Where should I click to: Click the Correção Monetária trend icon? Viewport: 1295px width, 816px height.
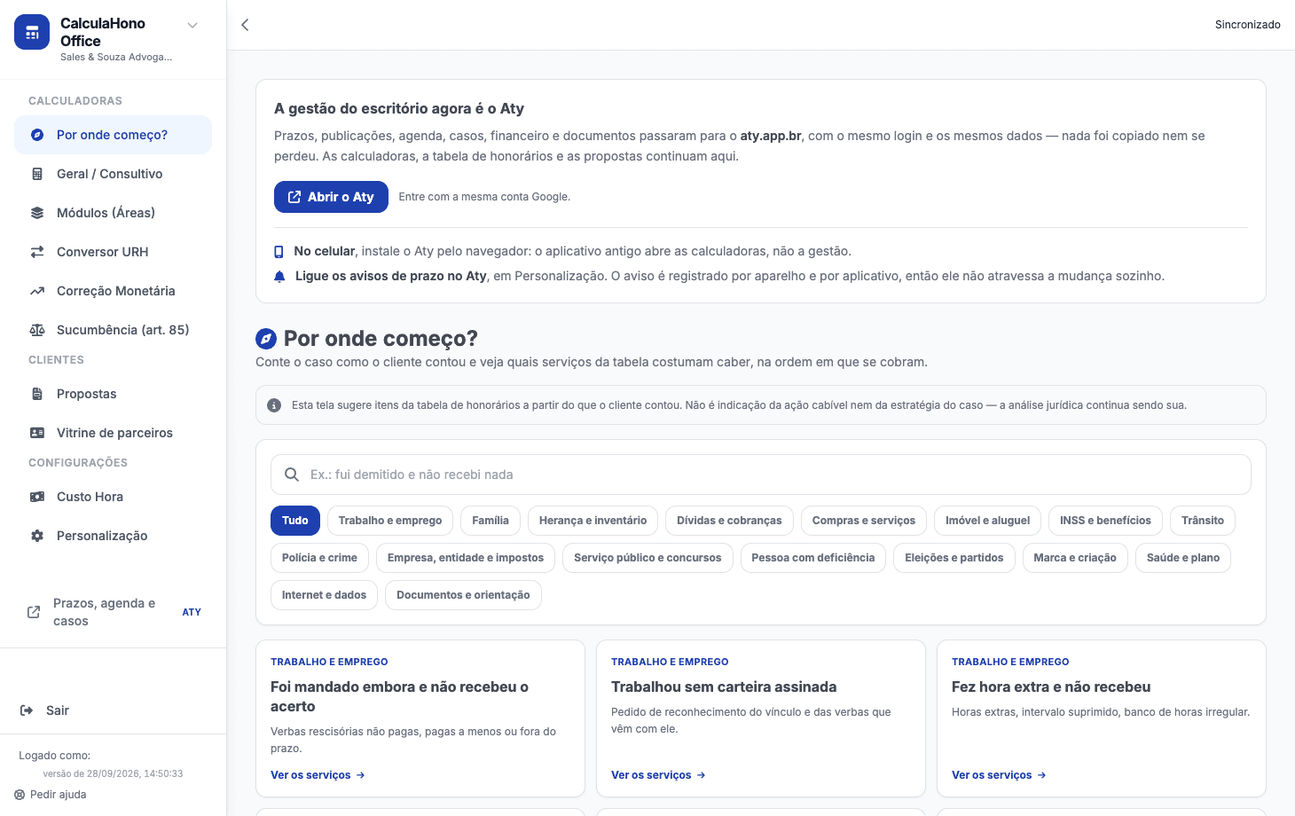coord(37,291)
